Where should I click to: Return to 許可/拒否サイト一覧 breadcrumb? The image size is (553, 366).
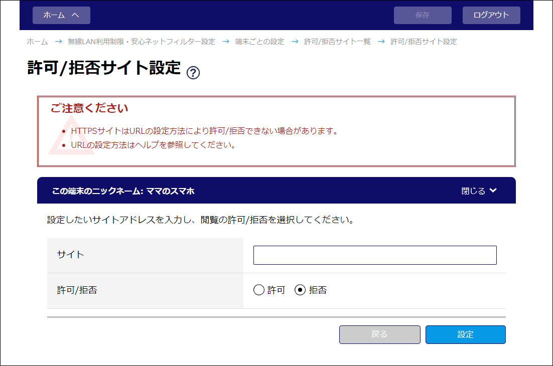(337, 42)
